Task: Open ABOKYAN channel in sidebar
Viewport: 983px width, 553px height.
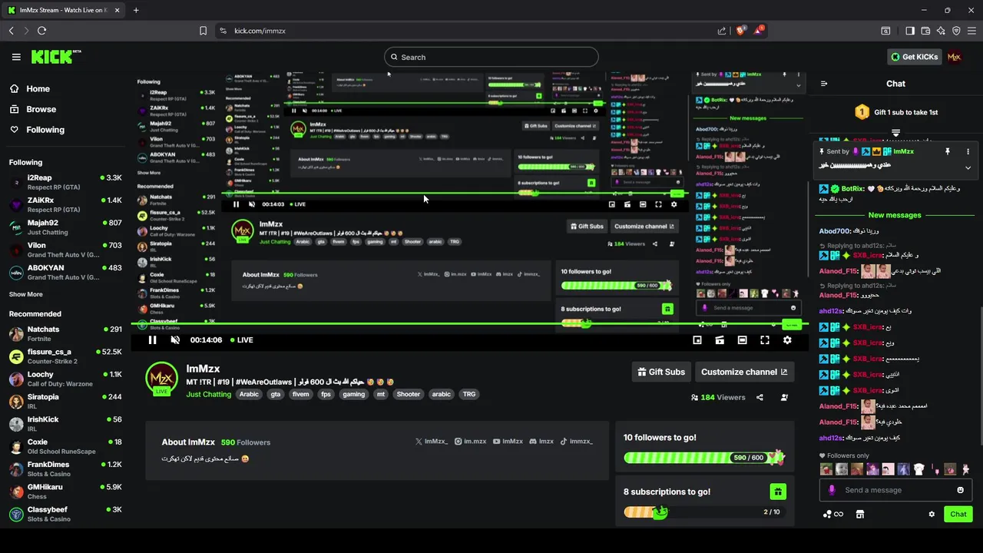Action: click(65, 272)
